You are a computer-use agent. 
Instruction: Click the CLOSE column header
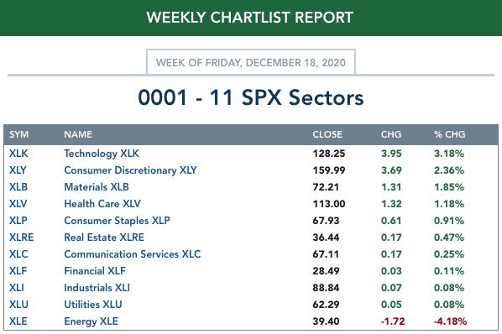[x=327, y=134]
